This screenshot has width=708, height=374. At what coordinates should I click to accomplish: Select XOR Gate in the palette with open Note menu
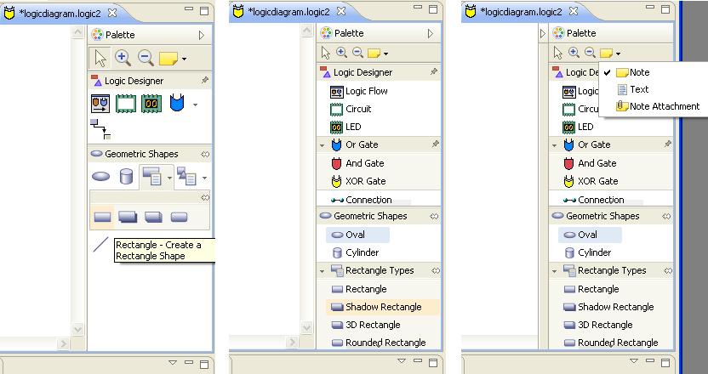591,181
